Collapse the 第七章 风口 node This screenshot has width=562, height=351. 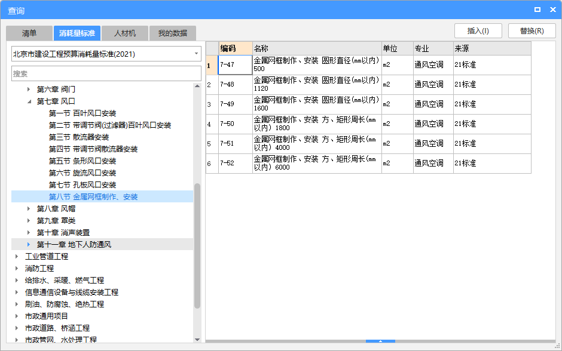[x=29, y=101]
